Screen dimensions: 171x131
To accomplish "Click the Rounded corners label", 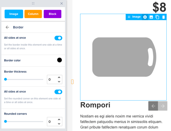I will (x=16, y=114).
